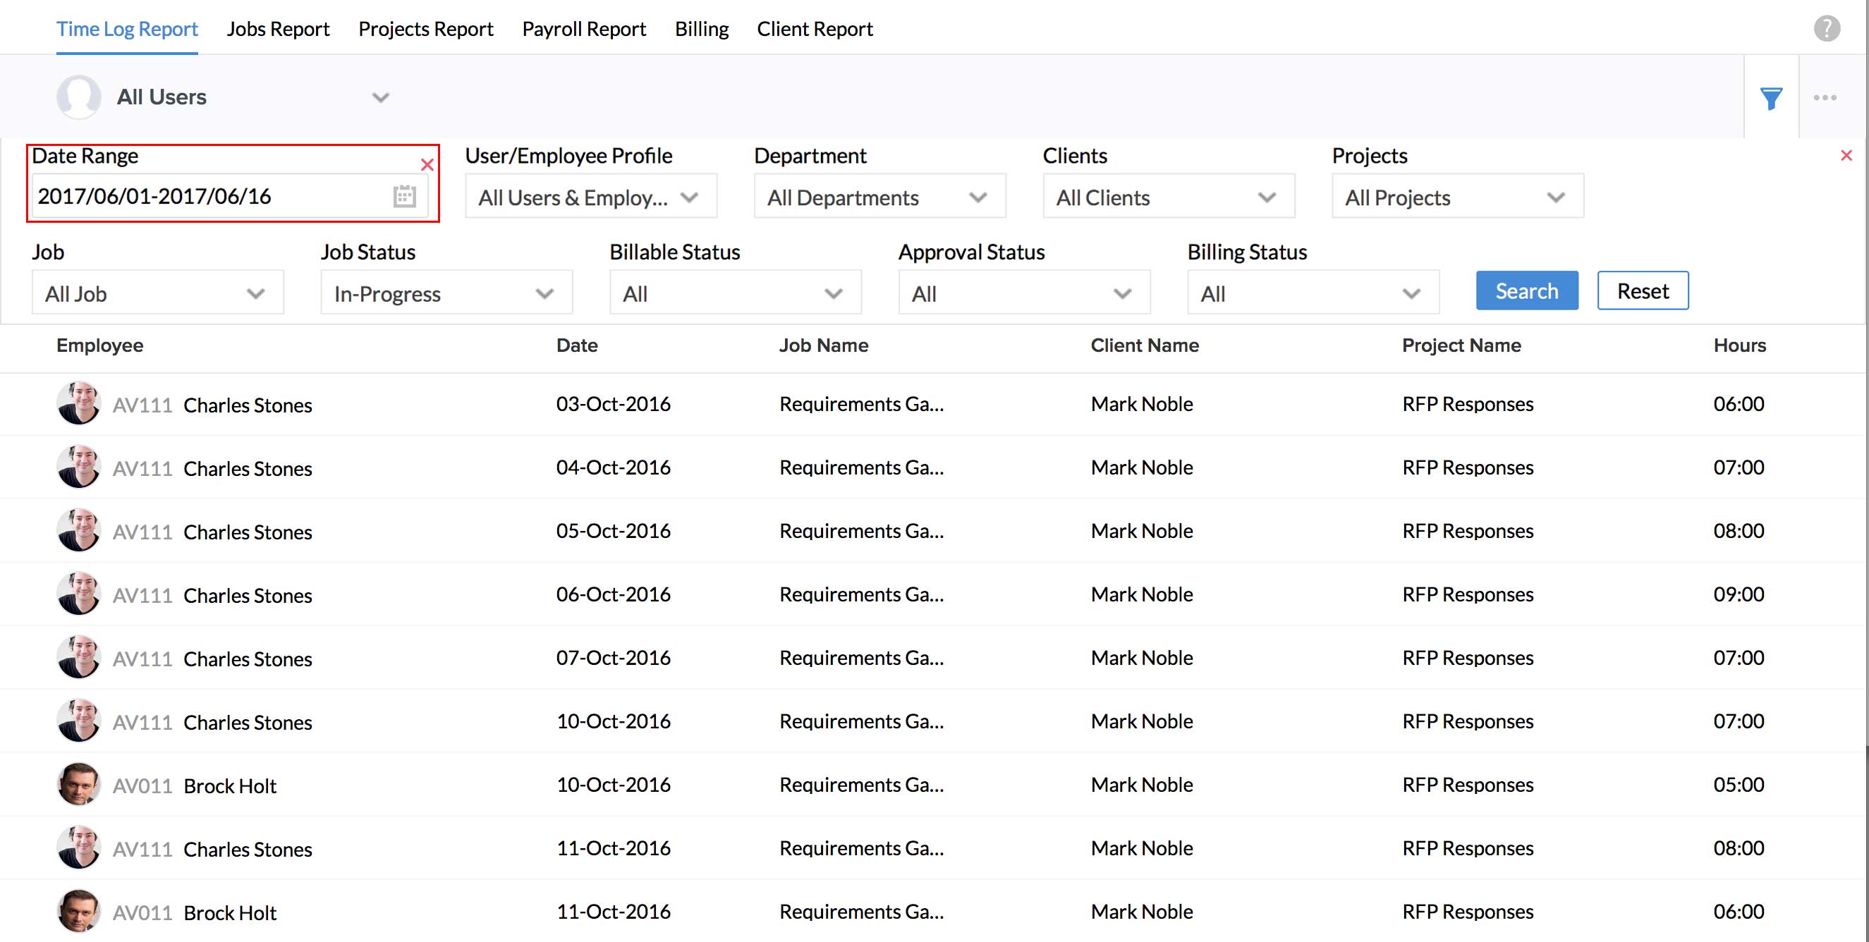Screen dimensions: 1869x942
Task: Click the All Users avatar icon
Action: tap(78, 97)
